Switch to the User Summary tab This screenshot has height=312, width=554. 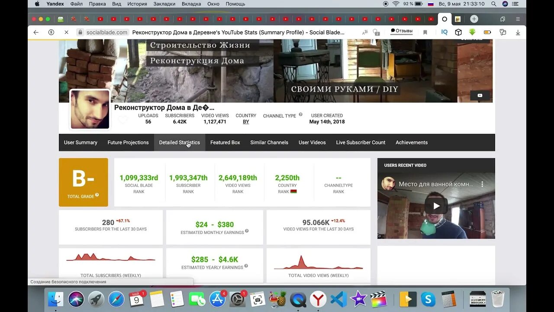81,143
